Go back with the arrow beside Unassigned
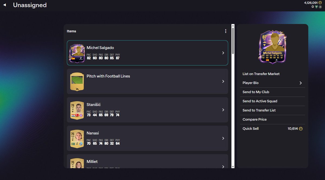325x180 pixels. (x=4, y=5)
